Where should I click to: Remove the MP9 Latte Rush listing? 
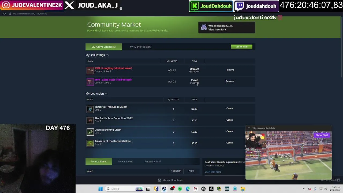[230, 81]
